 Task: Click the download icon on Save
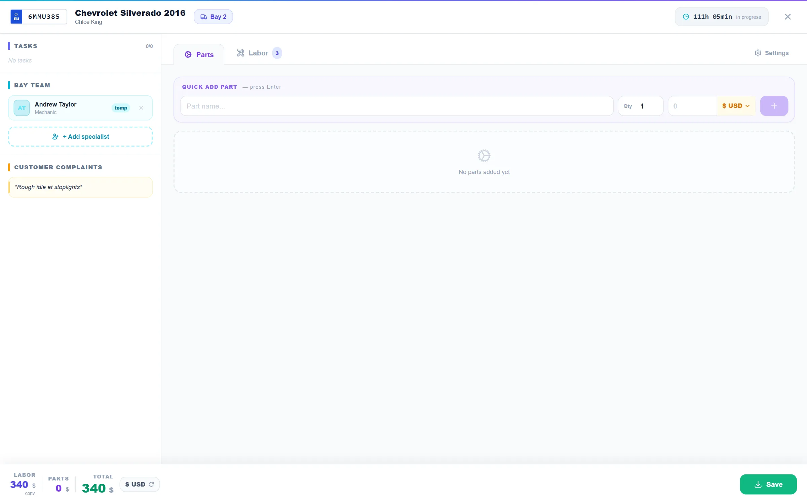coord(758,485)
